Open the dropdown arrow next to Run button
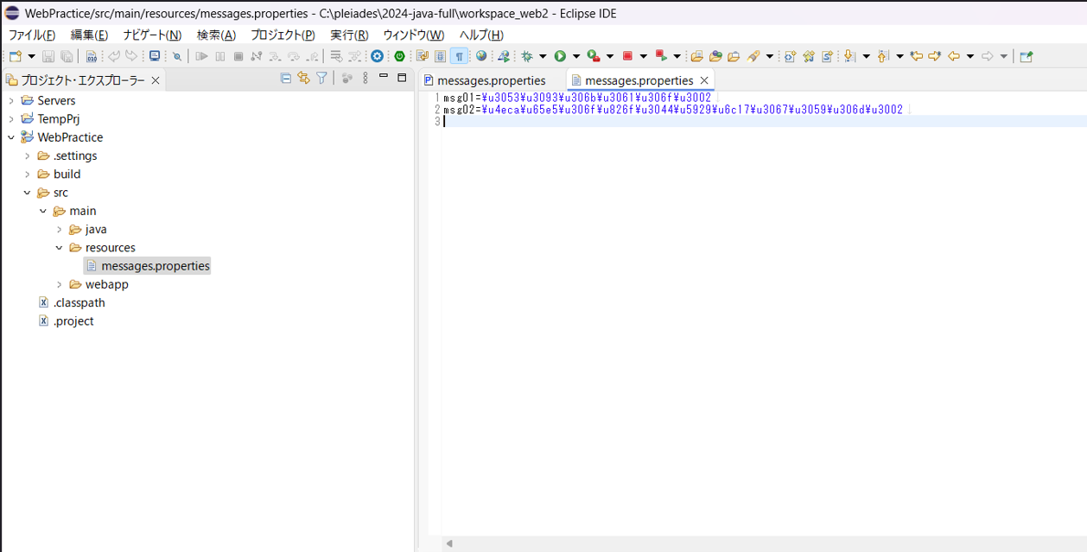The image size is (1087, 552). click(576, 56)
